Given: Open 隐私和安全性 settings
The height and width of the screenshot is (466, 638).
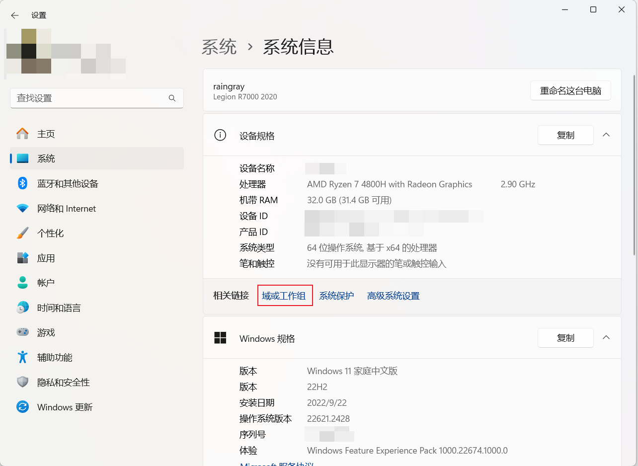Looking at the screenshot, I should coord(97,382).
